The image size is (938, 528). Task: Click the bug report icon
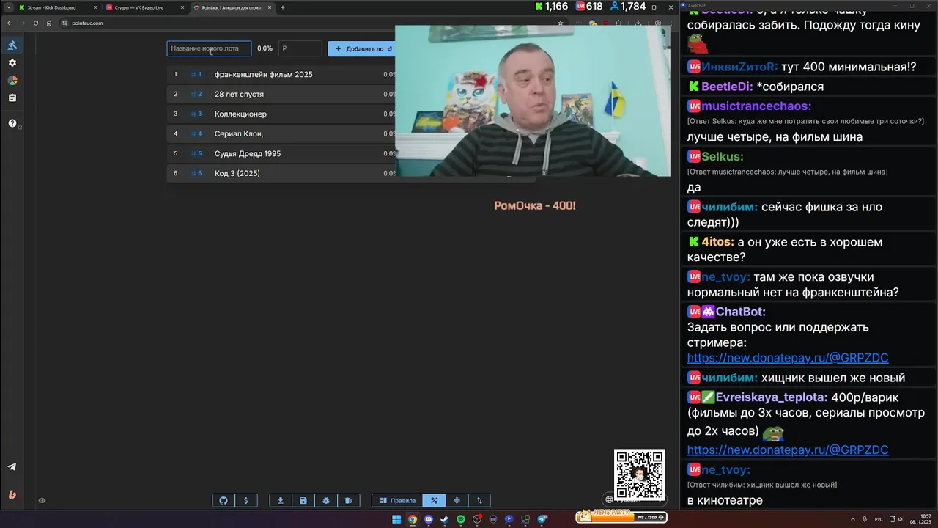click(326, 500)
